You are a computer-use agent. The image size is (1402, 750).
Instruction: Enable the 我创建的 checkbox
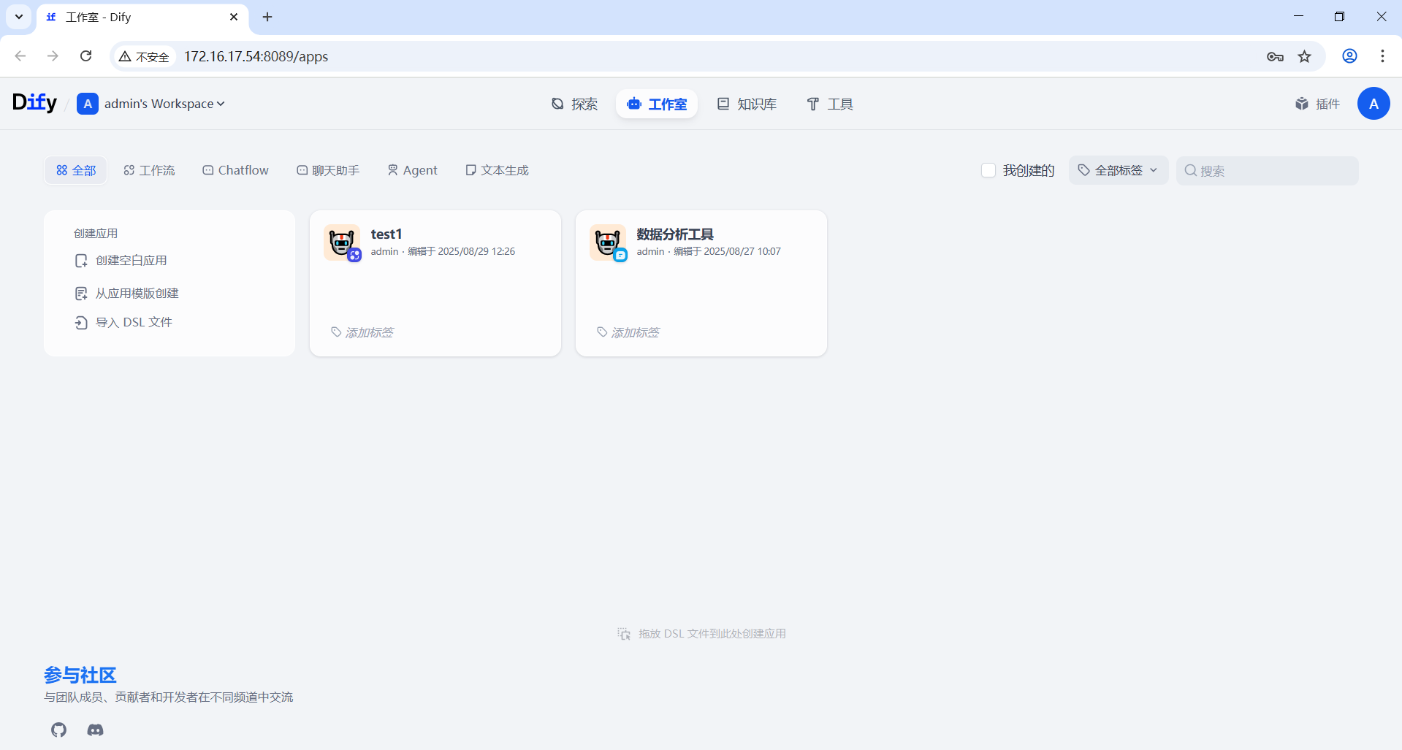(x=988, y=170)
